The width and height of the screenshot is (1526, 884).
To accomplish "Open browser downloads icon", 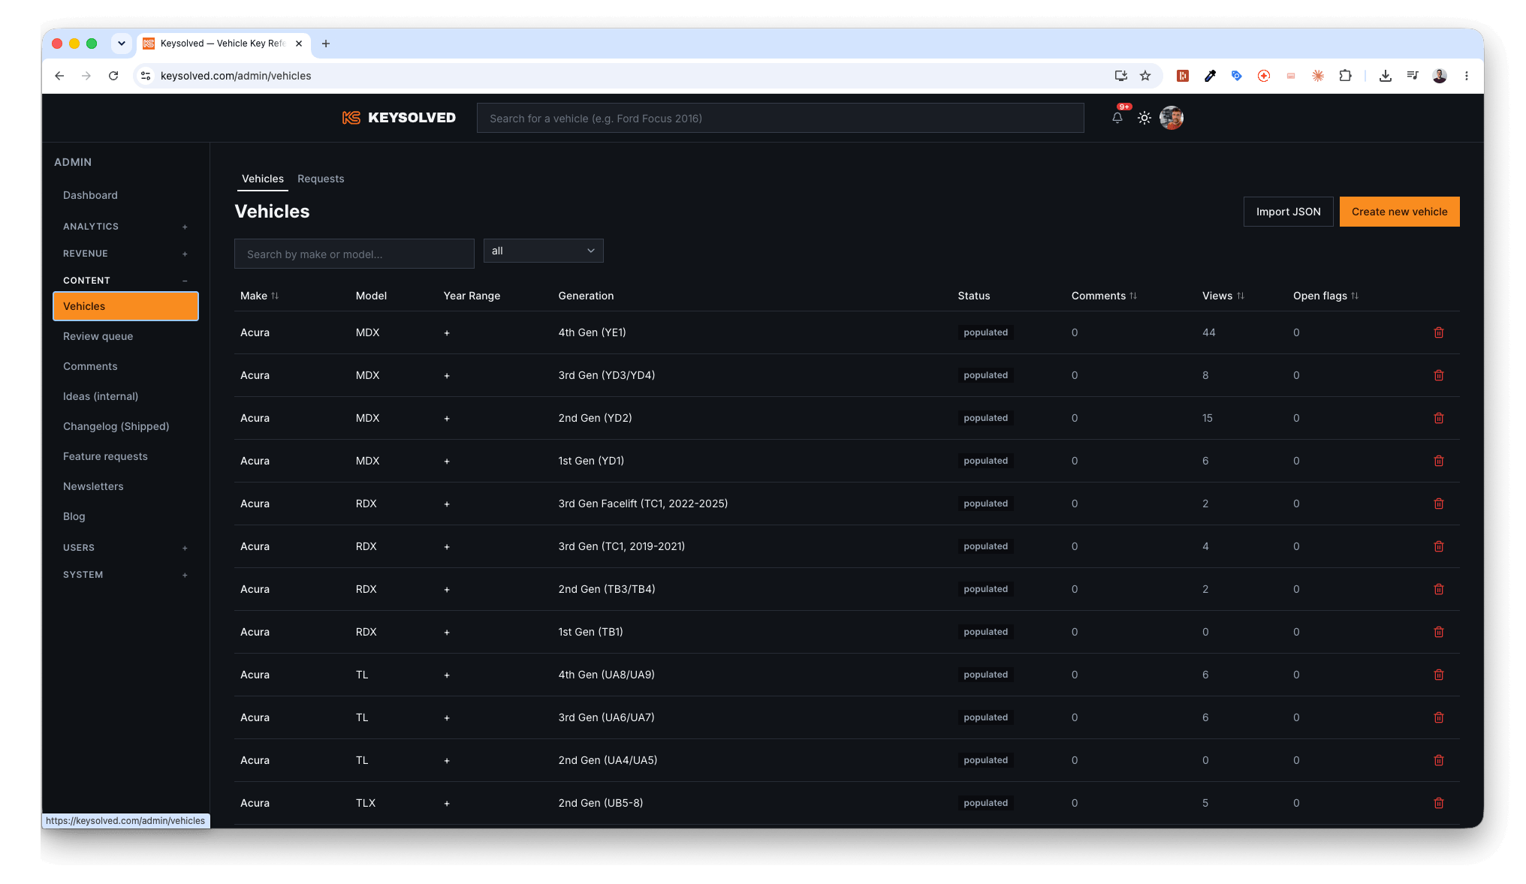I will (x=1386, y=76).
